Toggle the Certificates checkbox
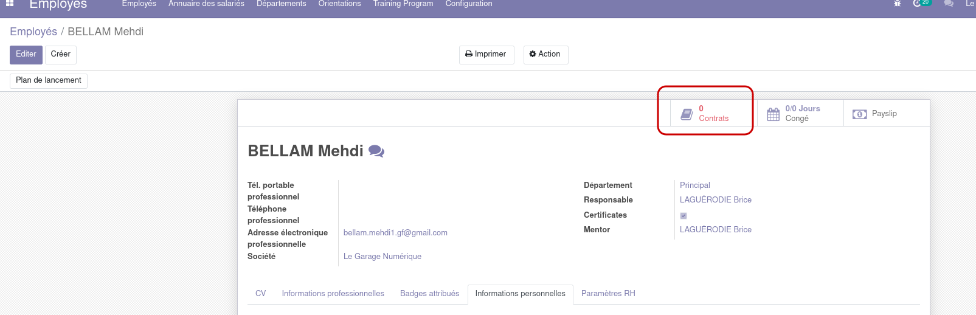The image size is (976, 315). pos(684,216)
